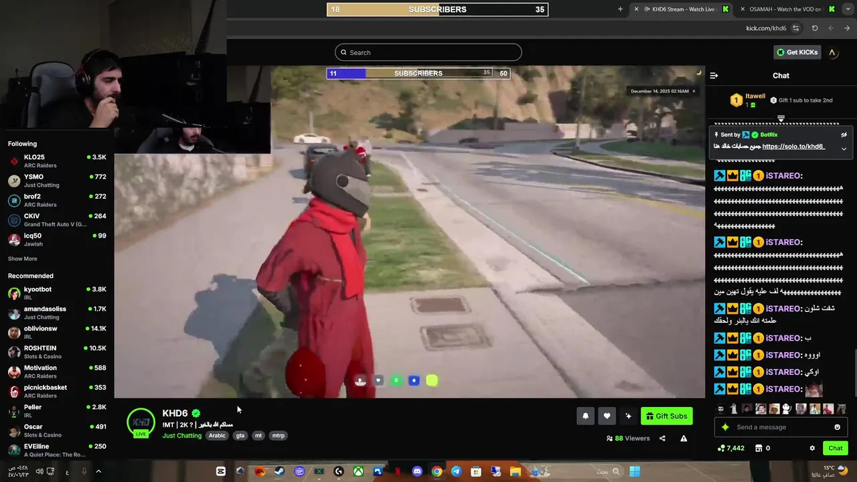The width and height of the screenshot is (857, 482).
Task: Open the KICKs balance 7,442
Action: [x=731, y=449]
